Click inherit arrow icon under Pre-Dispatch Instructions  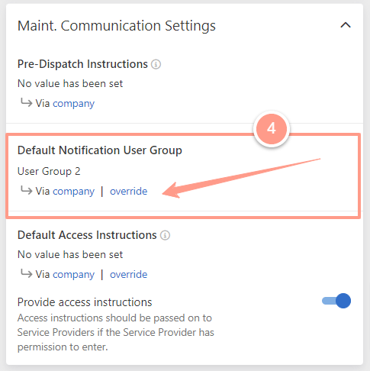coord(26,102)
